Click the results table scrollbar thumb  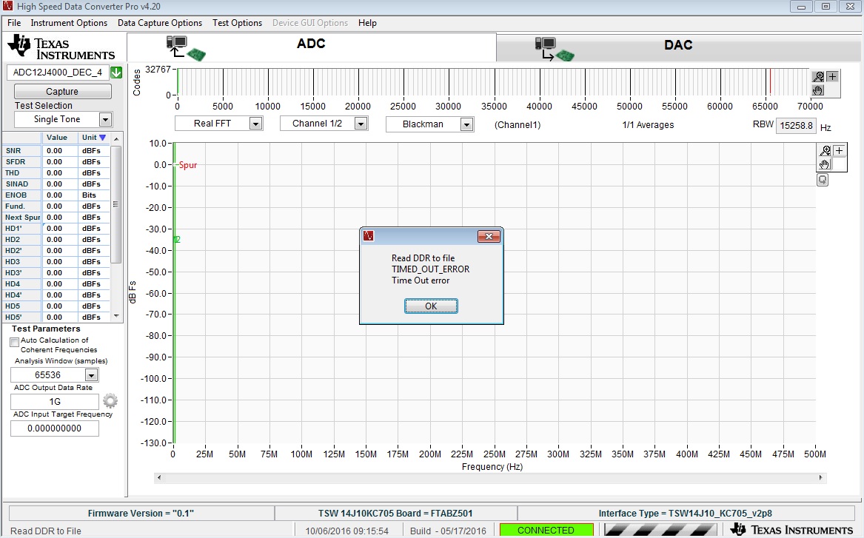click(115, 204)
